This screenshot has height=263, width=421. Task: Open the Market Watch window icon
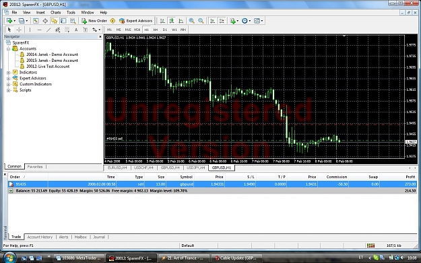(36, 21)
